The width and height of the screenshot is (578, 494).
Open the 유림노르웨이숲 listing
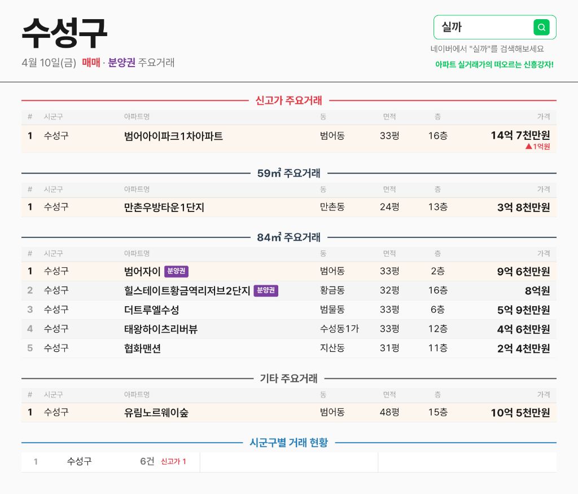pyautogui.click(x=156, y=412)
